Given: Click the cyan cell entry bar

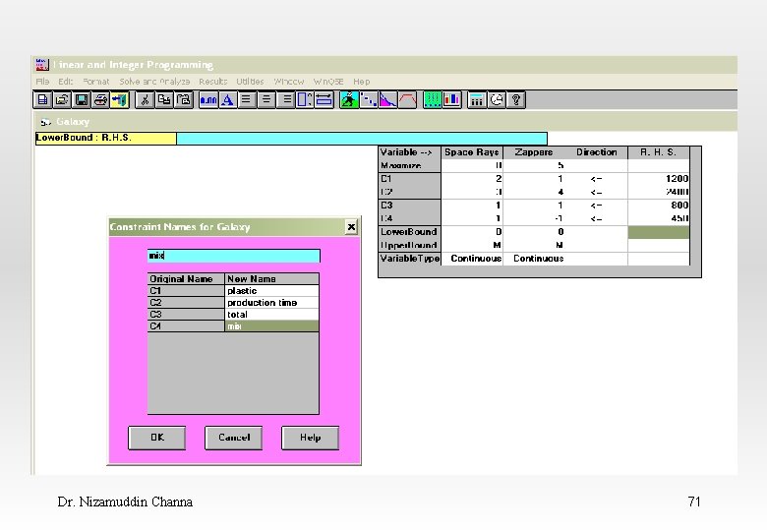Looking at the screenshot, I should point(362,139).
